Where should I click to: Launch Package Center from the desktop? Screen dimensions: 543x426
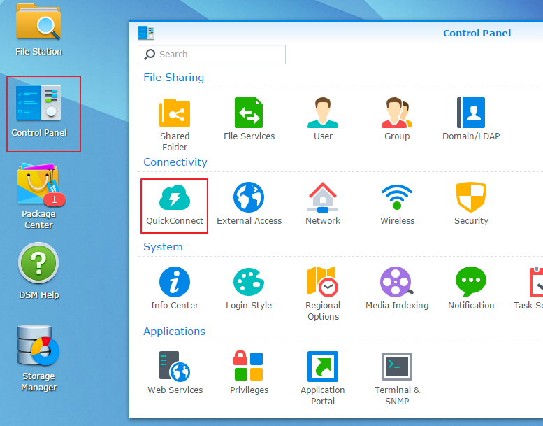pos(38,196)
